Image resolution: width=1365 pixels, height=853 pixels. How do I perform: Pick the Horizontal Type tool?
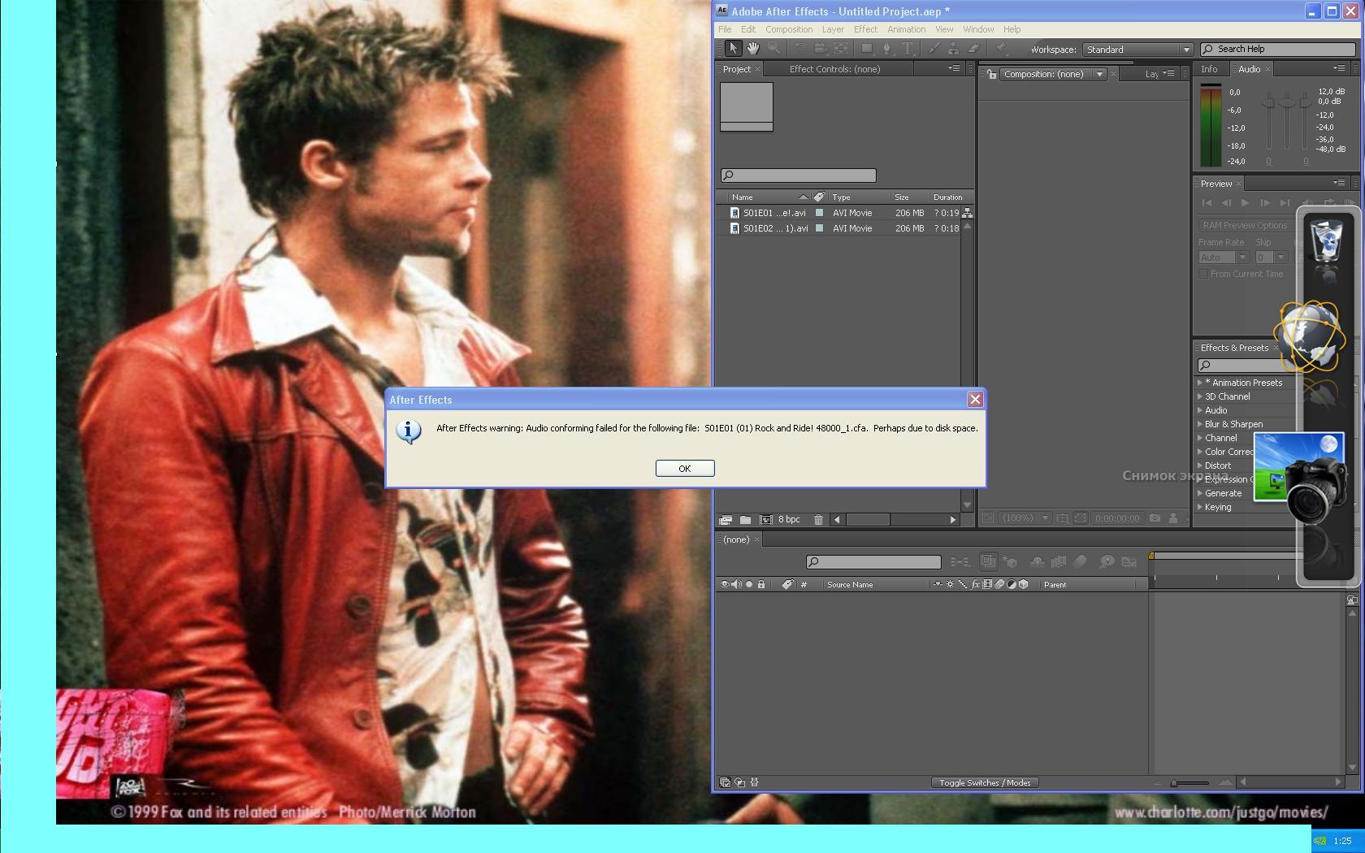[908, 49]
